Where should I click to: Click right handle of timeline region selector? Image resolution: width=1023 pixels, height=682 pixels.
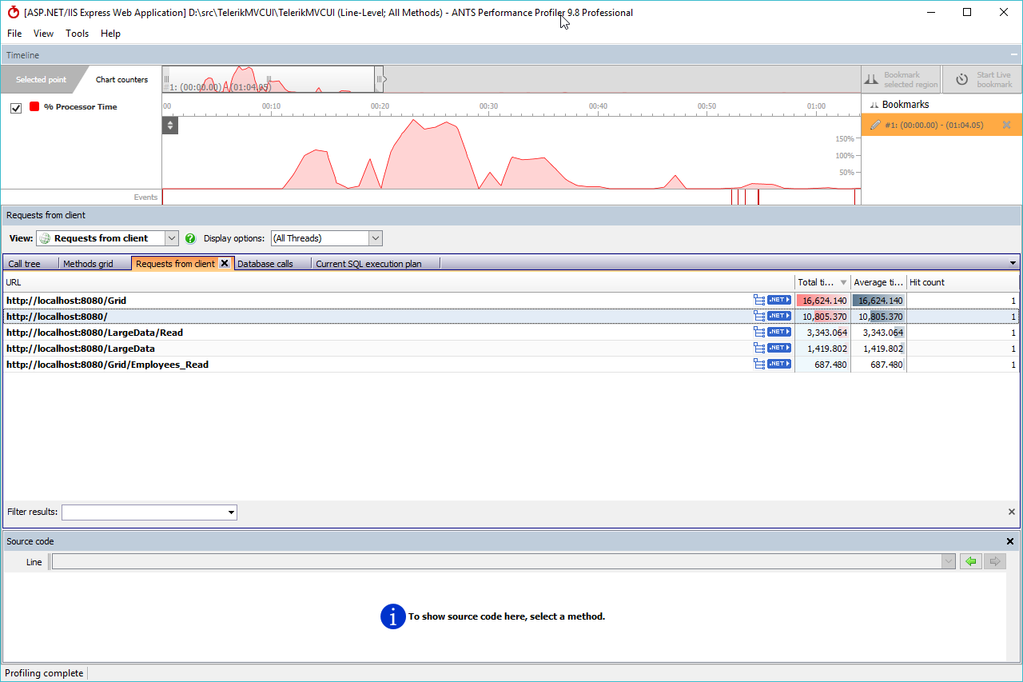379,79
